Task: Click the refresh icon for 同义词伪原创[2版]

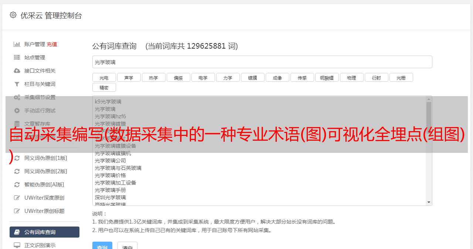Action: click(17, 171)
